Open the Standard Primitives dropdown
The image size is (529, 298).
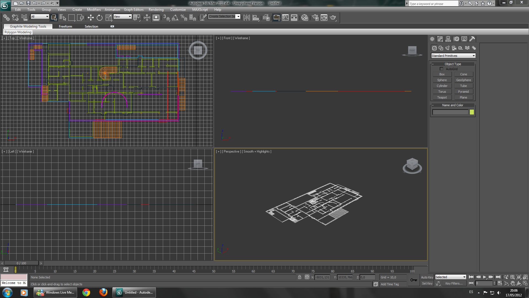(x=453, y=56)
